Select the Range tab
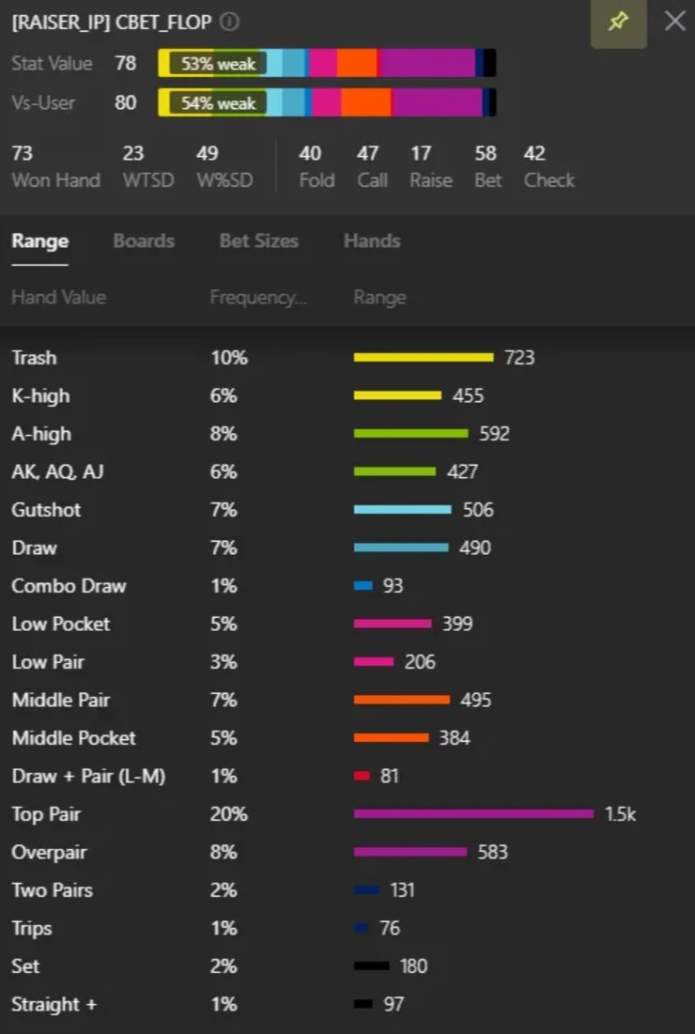Screen dimensions: 695x1034 tap(39, 240)
